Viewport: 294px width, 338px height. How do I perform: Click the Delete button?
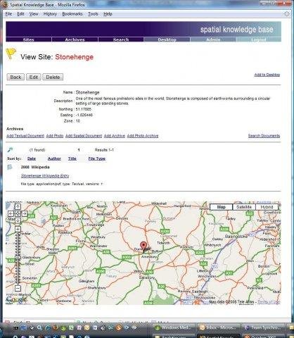pos(53,77)
